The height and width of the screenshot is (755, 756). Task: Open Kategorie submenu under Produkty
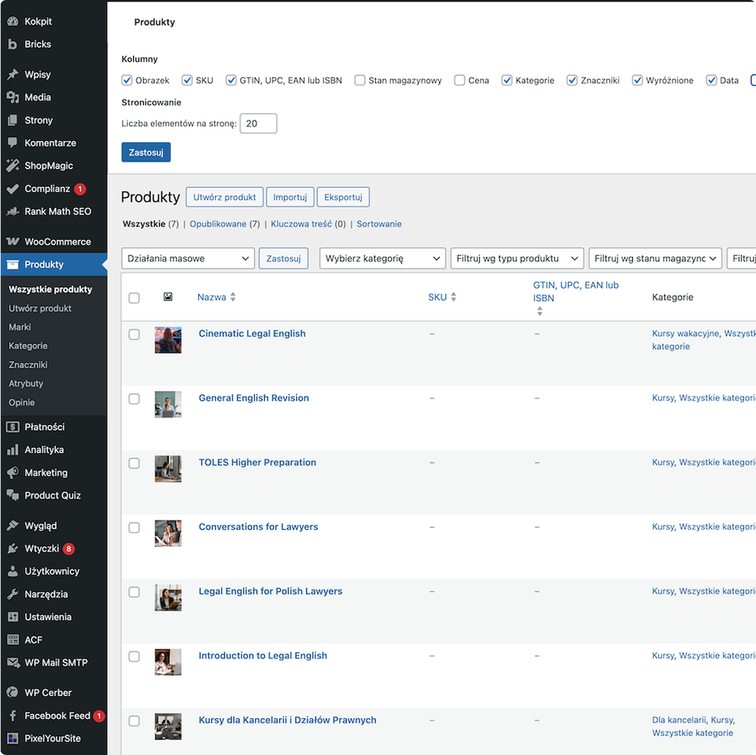28,346
